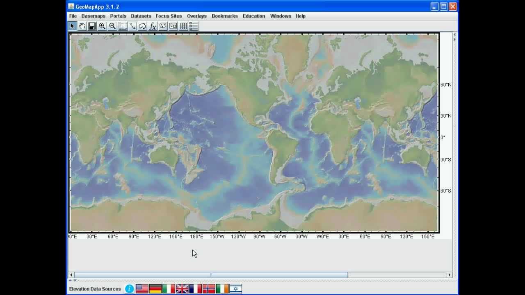Expand panel with small down arrow
The height and width of the screenshot is (295, 525).
[75, 281]
